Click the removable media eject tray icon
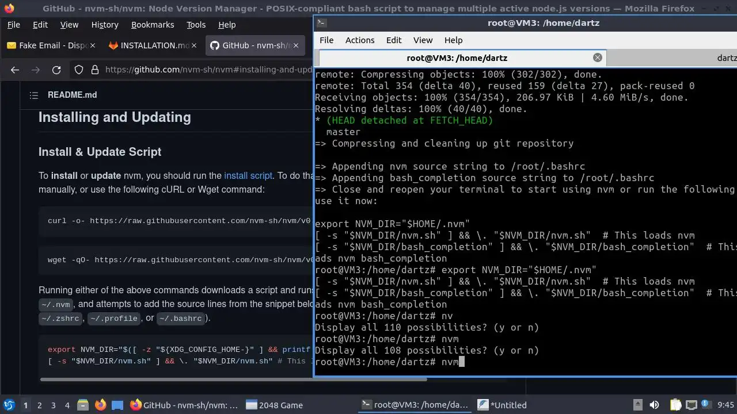This screenshot has height=414, width=737. 637,405
